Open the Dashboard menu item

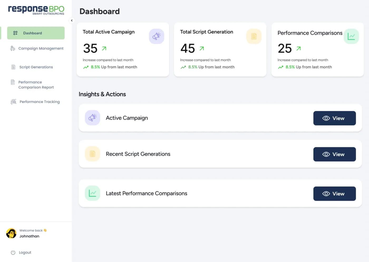tap(36, 33)
